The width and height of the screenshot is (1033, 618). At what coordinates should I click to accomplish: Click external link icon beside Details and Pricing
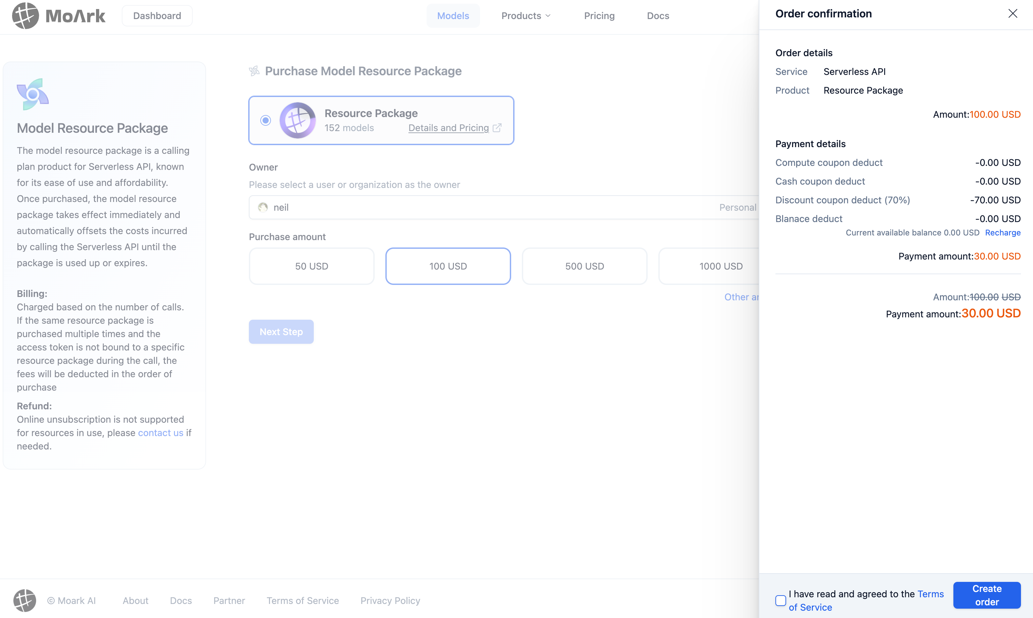point(497,128)
